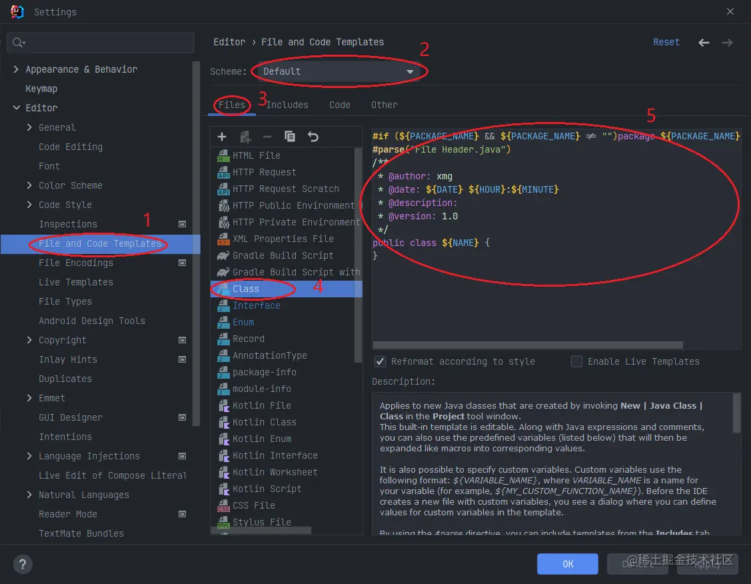Click the Gradle Build Script elephant icon
751x584 pixels.
click(x=223, y=255)
